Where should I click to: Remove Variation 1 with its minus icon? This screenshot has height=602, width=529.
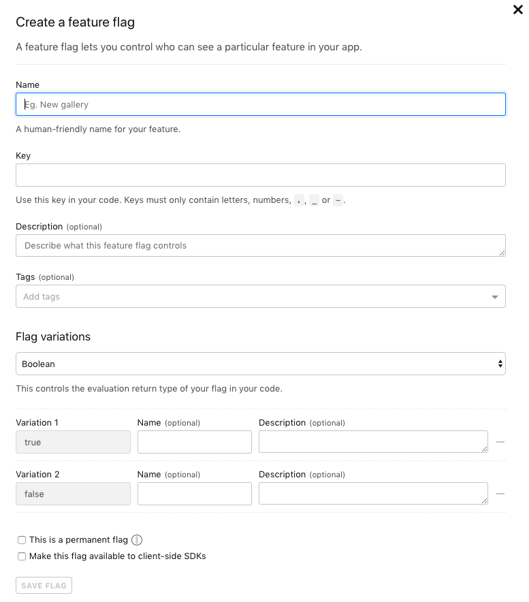[x=500, y=442]
